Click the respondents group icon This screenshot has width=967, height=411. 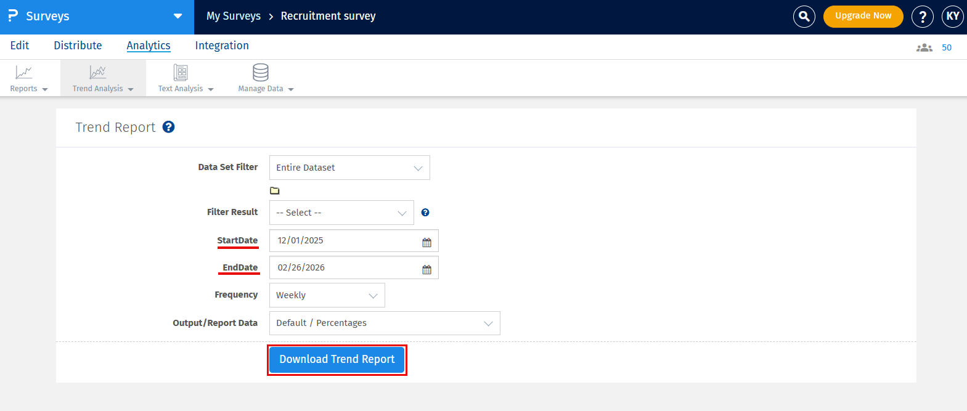pos(924,47)
